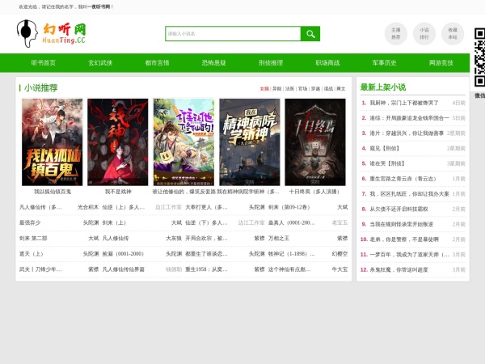Screen dimensions: 485x364
Task: Click the QR code image
Action: click(x=479, y=57)
